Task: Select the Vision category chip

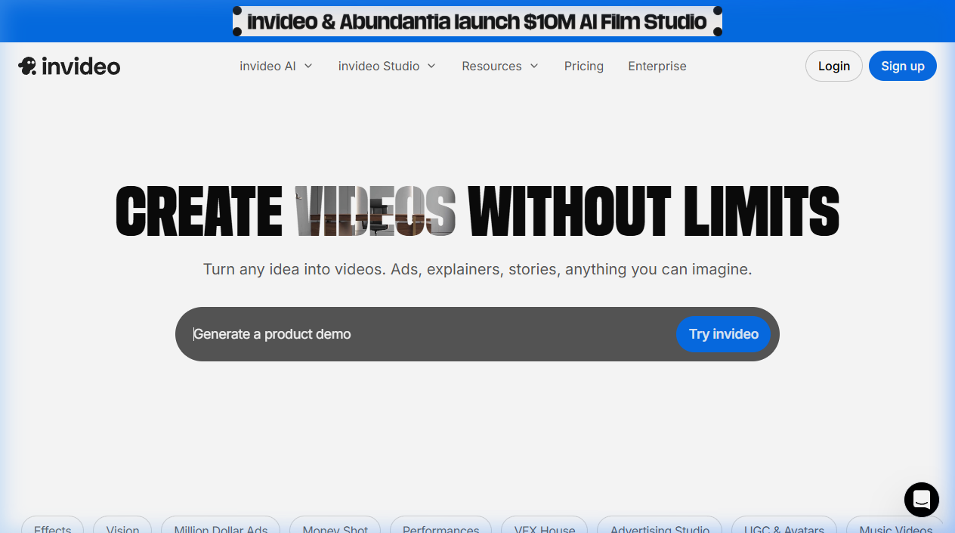Action: [x=122, y=527]
